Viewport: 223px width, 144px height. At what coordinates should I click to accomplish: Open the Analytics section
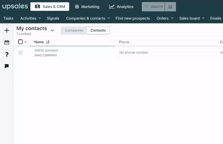[121, 7]
